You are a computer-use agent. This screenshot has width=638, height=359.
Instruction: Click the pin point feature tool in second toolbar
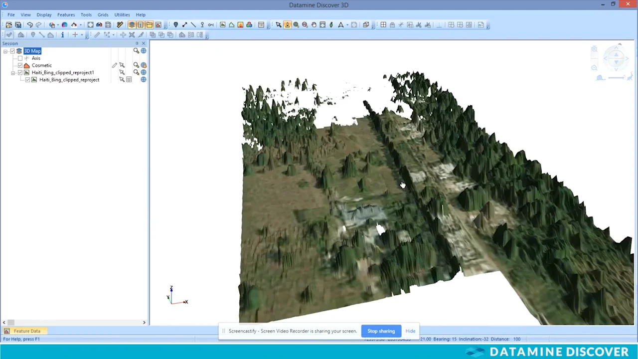(33, 35)
